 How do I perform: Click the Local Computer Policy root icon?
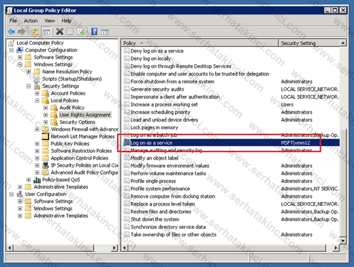pyautogui.click(x=11, y=43)
